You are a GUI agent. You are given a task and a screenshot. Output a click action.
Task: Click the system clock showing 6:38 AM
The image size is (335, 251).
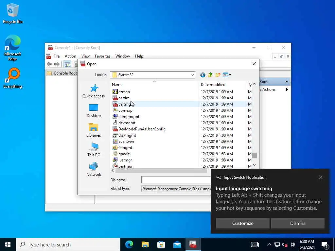click(x=307, y=244)
